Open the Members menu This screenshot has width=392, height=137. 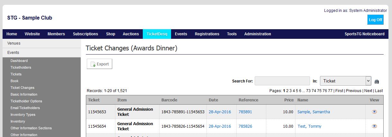pyautogui.click(x=56, y=34)
